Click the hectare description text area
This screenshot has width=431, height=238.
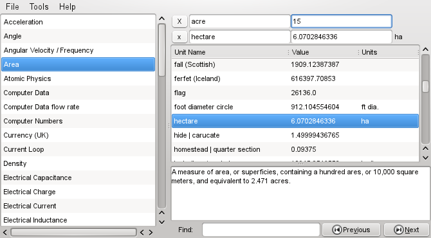[300, 194]
